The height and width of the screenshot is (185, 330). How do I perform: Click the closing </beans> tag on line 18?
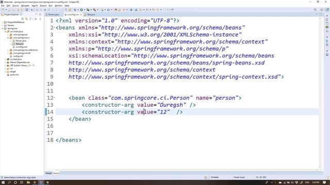pos(69,140)
